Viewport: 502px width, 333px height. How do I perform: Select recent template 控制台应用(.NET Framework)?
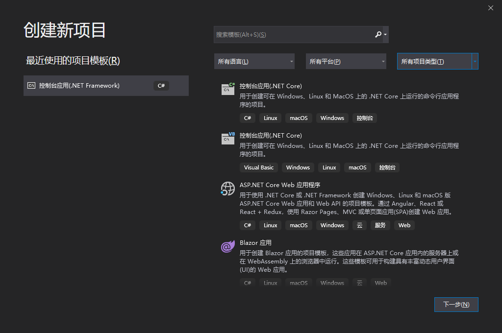click(x=106, y=86)
